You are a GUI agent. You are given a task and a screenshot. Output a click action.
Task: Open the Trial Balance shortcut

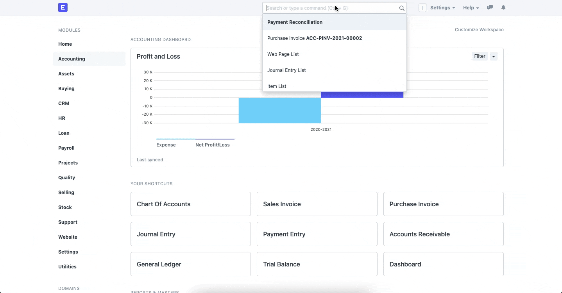317,264
